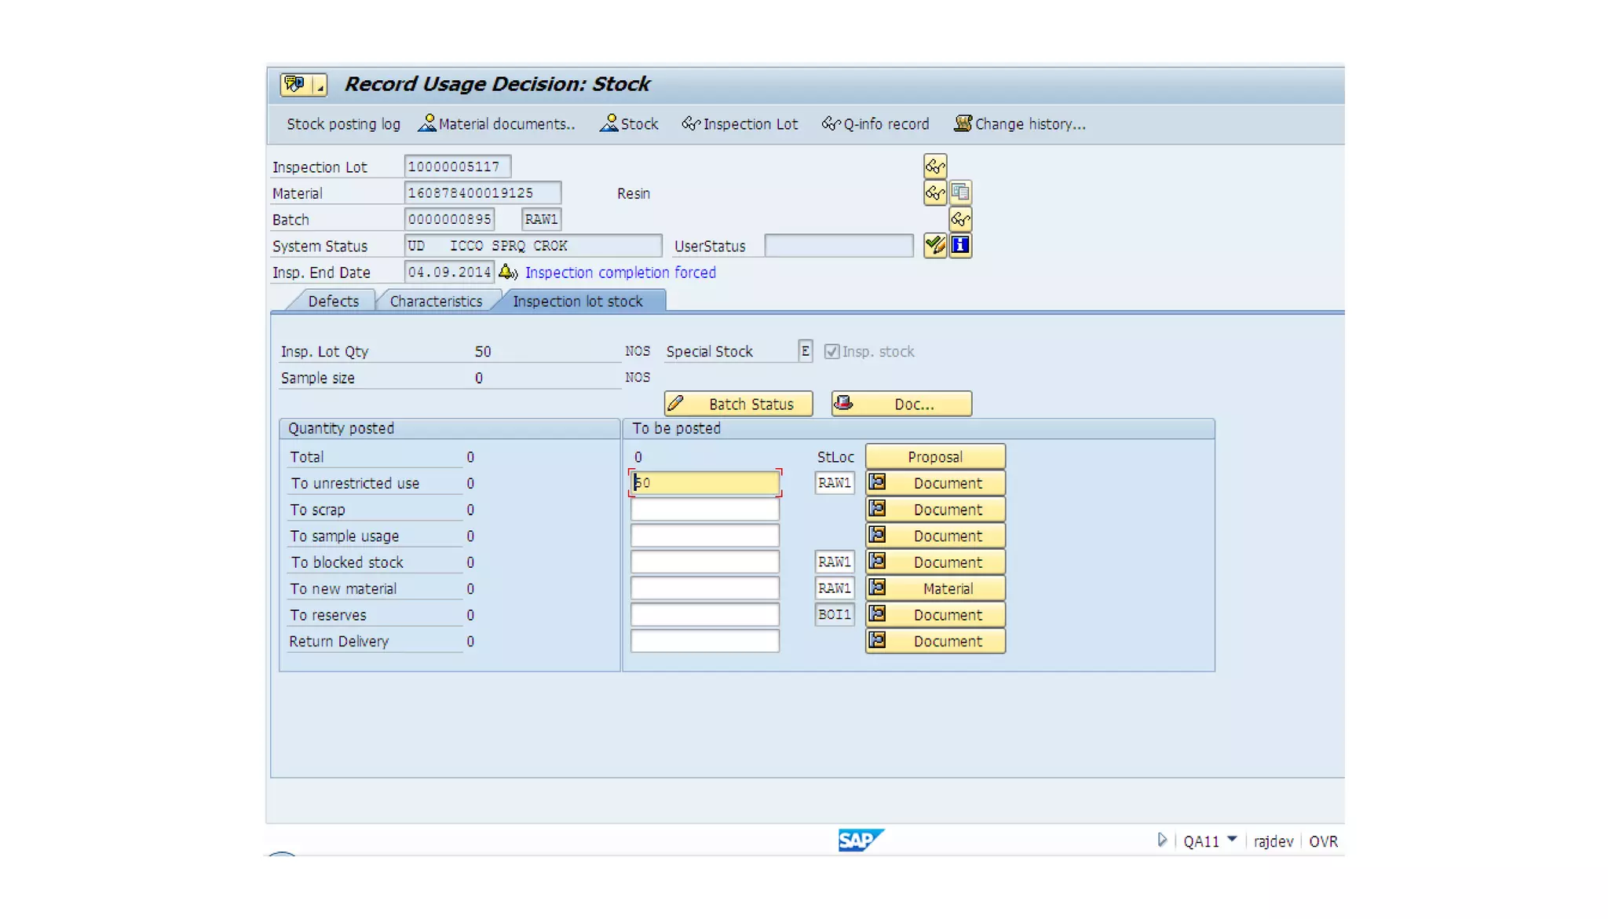Click the To scrap quantity input field

click(x=704, y=510)
